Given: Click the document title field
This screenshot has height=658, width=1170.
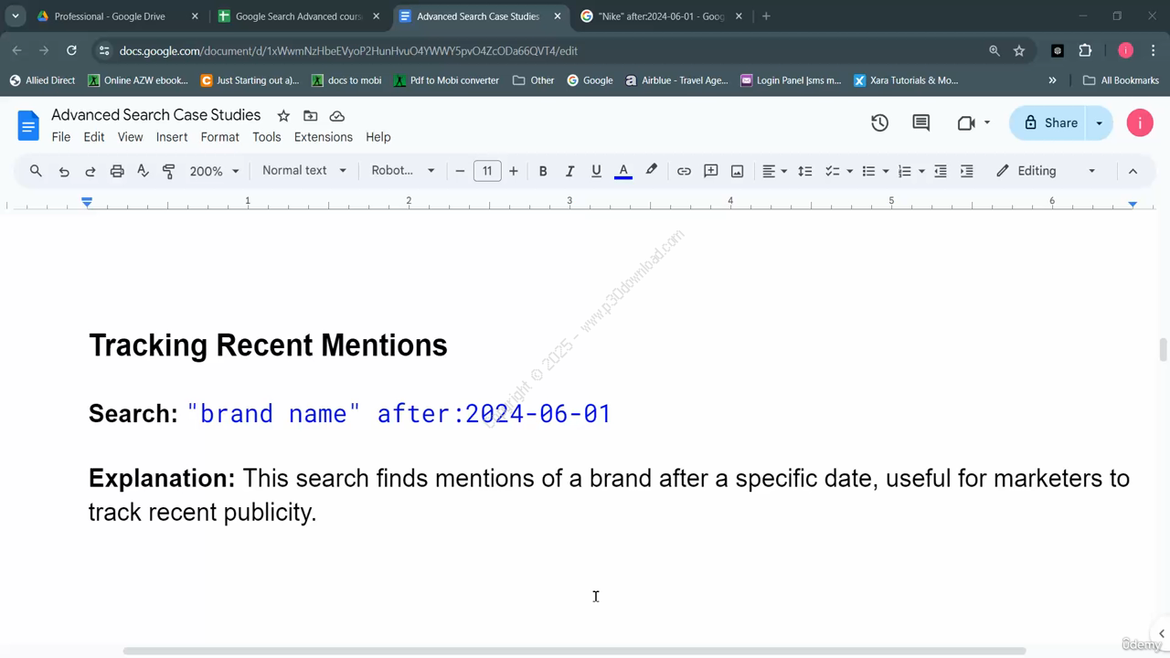Looking at the screenshot, I should (x=156, y=115).
